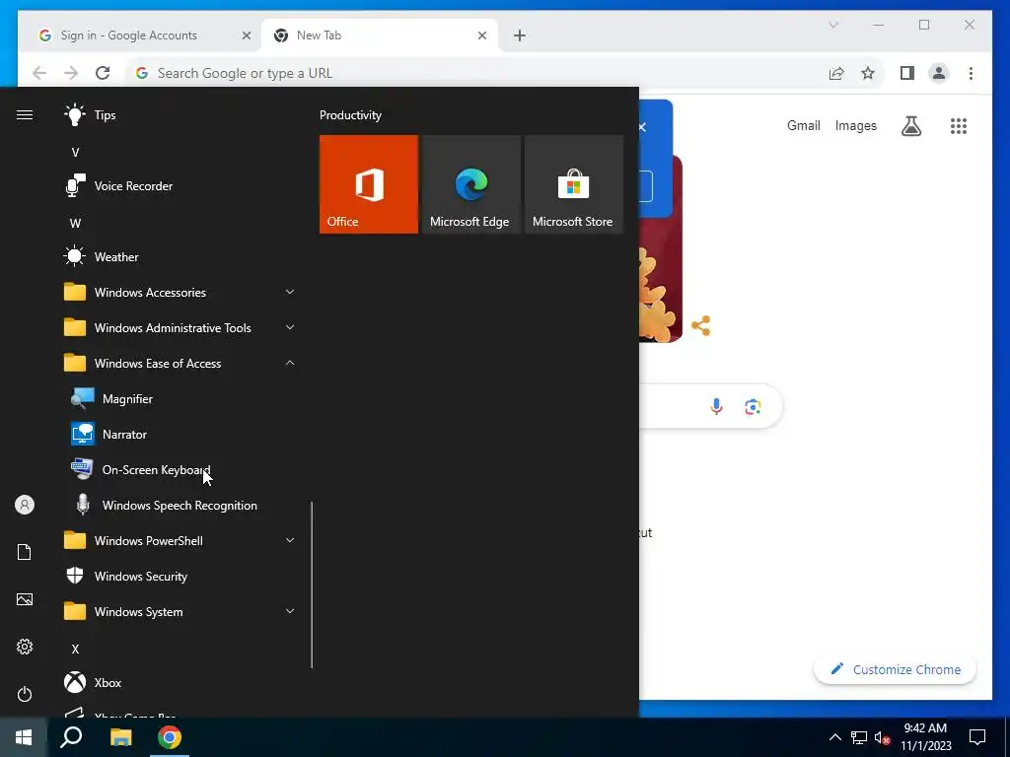Jump to letter V section header

[x=75, y=153]
